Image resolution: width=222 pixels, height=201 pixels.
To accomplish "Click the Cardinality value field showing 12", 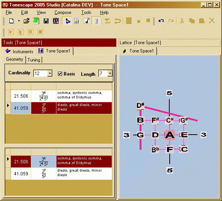I will tap(41, 73).
